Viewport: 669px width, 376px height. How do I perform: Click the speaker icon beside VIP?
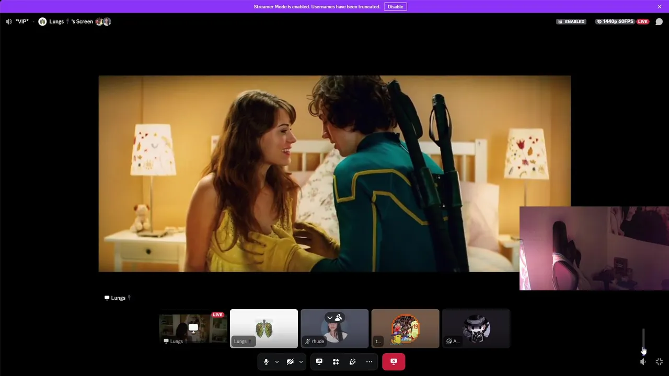(9, 21)
